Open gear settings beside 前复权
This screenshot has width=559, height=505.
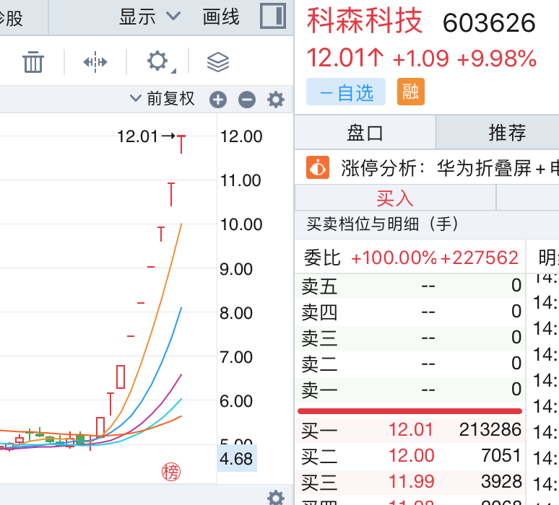[276, 100]
